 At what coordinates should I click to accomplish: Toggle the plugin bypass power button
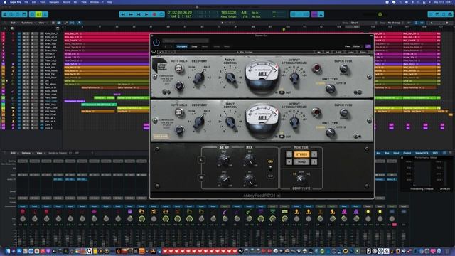[156, 43]
